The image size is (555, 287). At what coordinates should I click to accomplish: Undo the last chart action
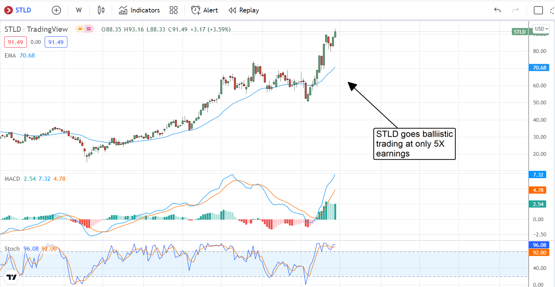pos(497,10)
